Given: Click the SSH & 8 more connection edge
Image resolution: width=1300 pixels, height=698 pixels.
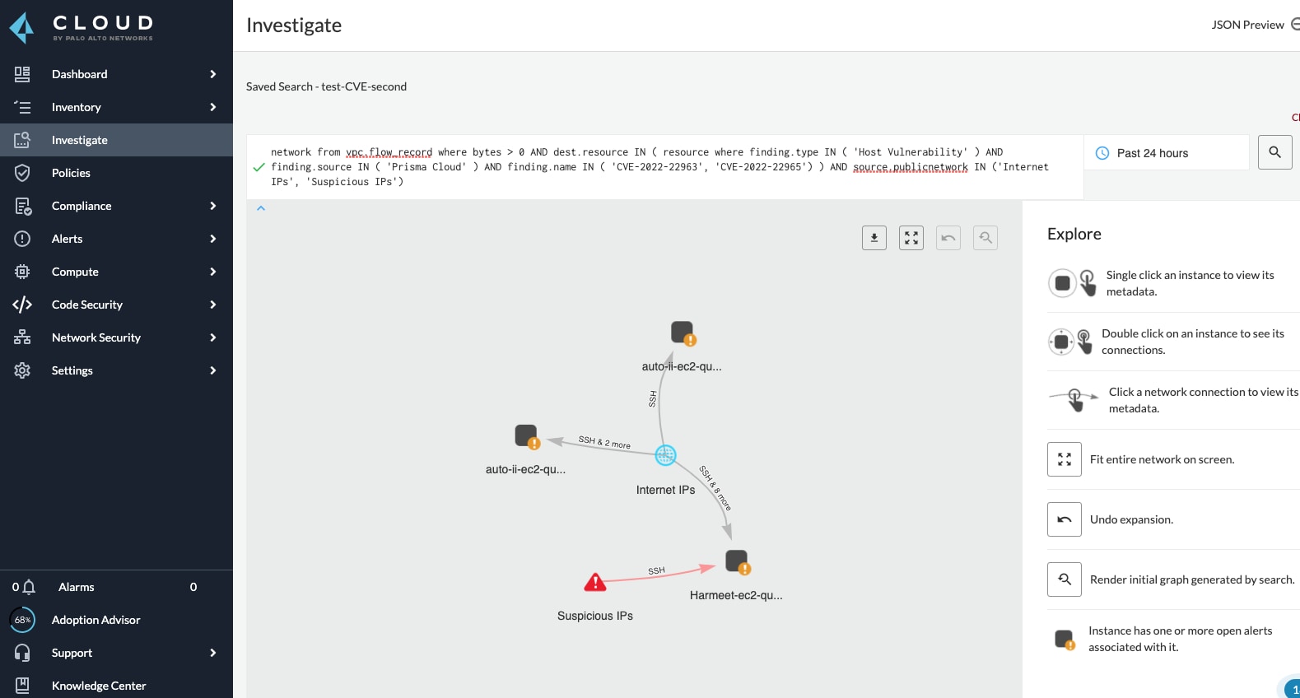Looking at the screenshot, I should click(x=715, y=489).
